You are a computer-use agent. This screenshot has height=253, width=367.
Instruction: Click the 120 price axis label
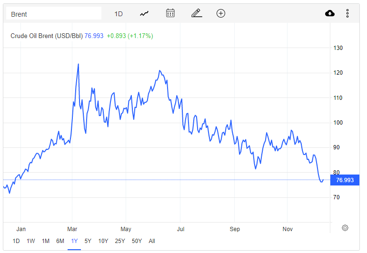click(x=338, y=73)
